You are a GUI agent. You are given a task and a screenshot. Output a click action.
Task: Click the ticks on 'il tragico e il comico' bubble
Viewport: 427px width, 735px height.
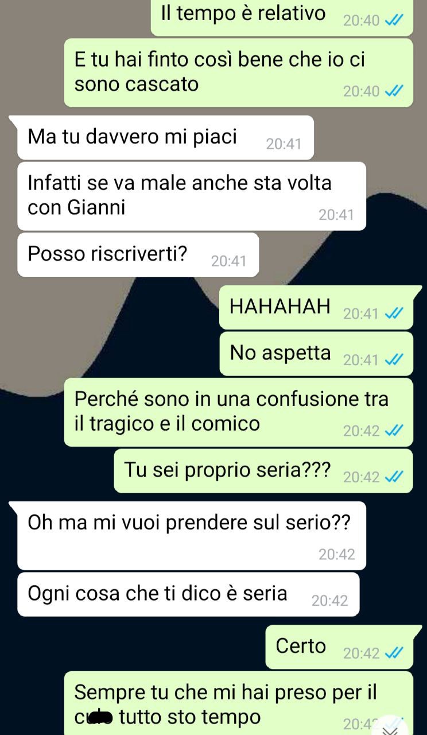(394, 431)
